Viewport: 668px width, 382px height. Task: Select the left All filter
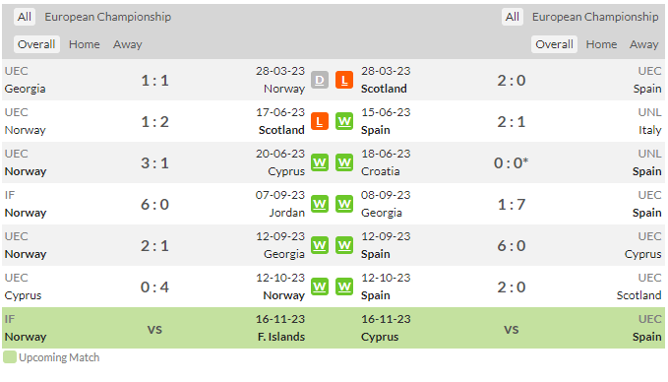(25, 17)
